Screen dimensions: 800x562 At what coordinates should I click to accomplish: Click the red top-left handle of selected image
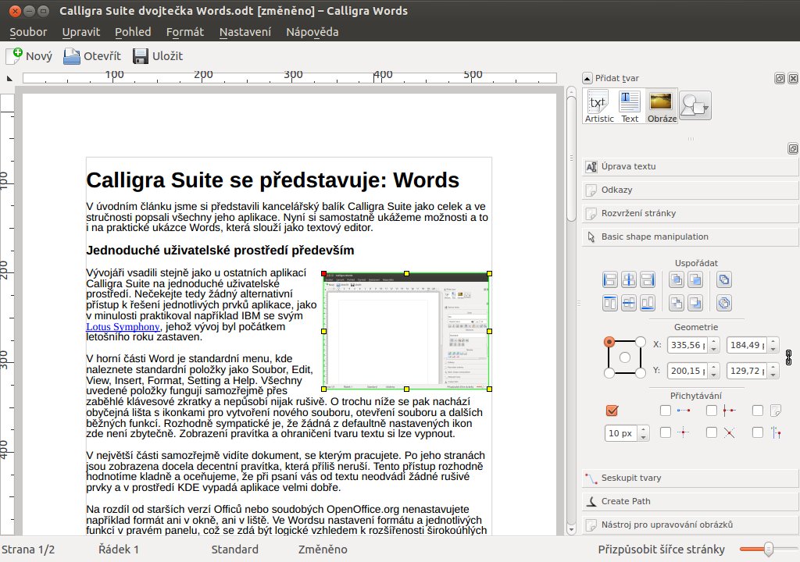[x=324, y=274]
